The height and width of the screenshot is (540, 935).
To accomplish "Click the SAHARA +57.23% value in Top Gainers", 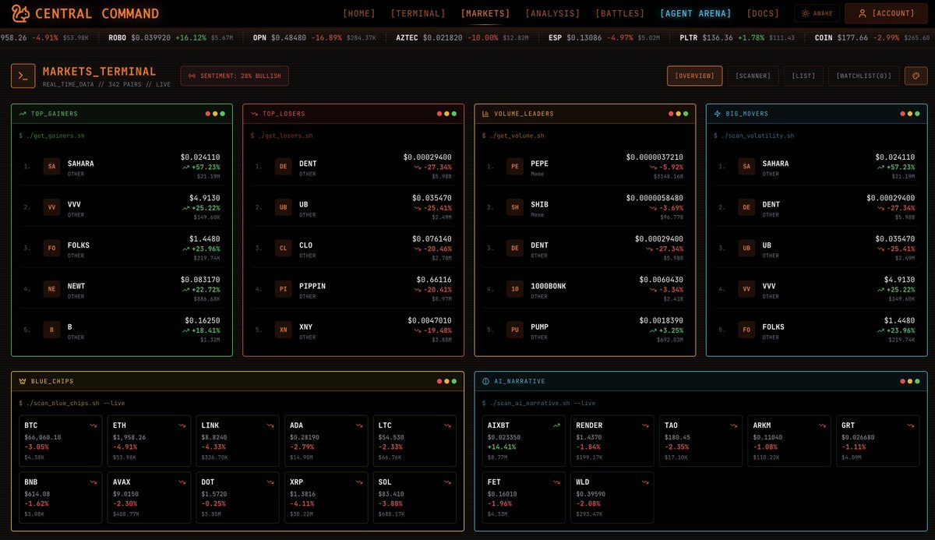I will point(201,167).
